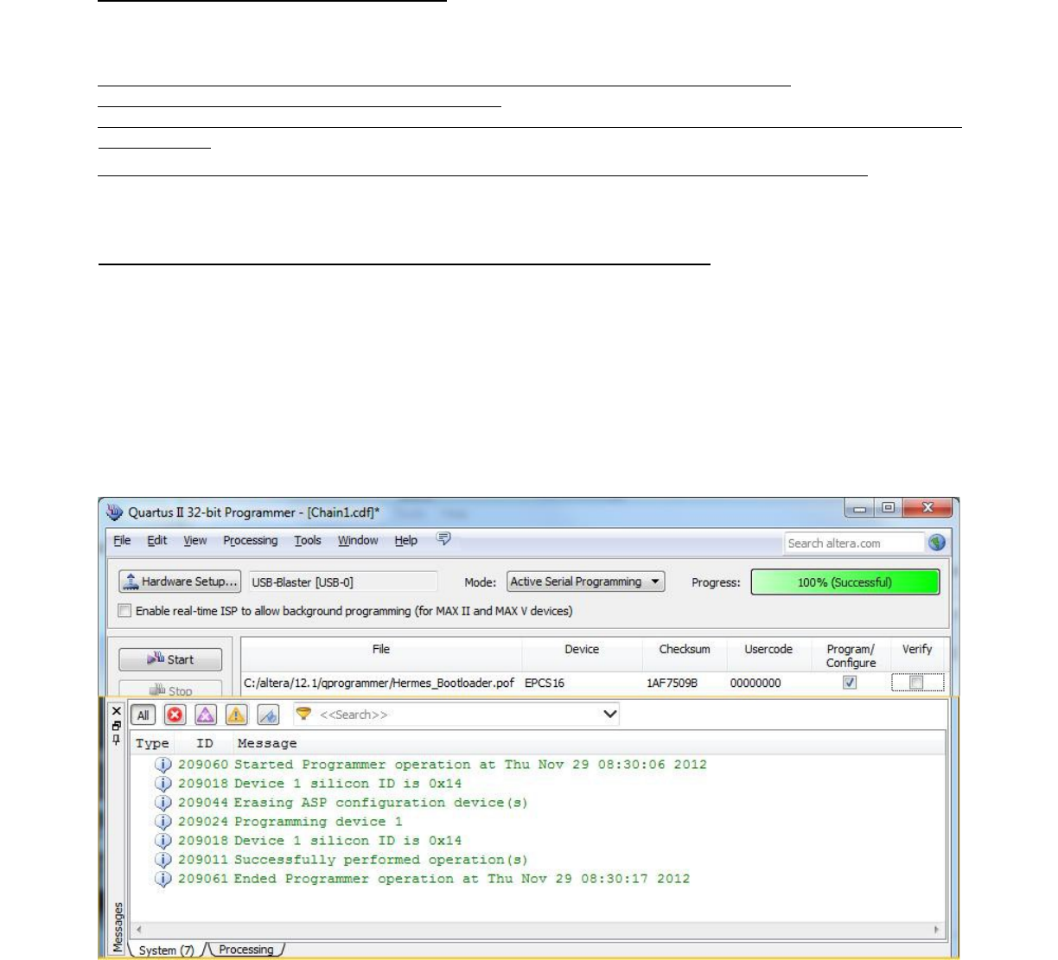The height and width of the screenshot is (960, 1058).
Task: Click the Altera search globe icon
Action: click(937, 543)
